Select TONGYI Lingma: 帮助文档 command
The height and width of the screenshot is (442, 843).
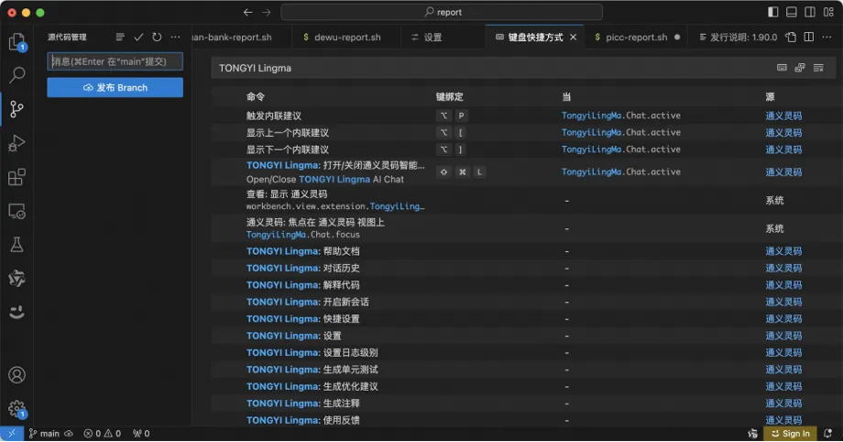[x=523, y=251]
